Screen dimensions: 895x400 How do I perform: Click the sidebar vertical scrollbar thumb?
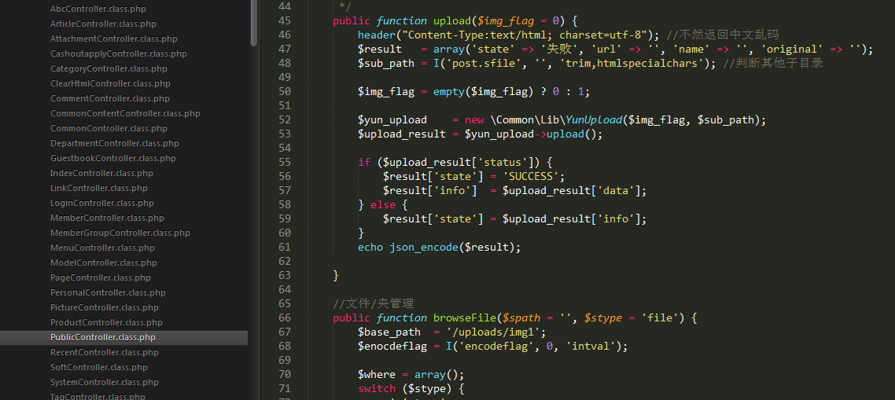253,22
